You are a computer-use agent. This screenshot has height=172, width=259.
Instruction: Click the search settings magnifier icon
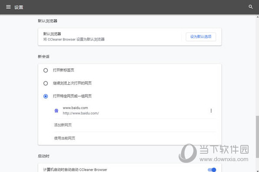pos(251,7)
